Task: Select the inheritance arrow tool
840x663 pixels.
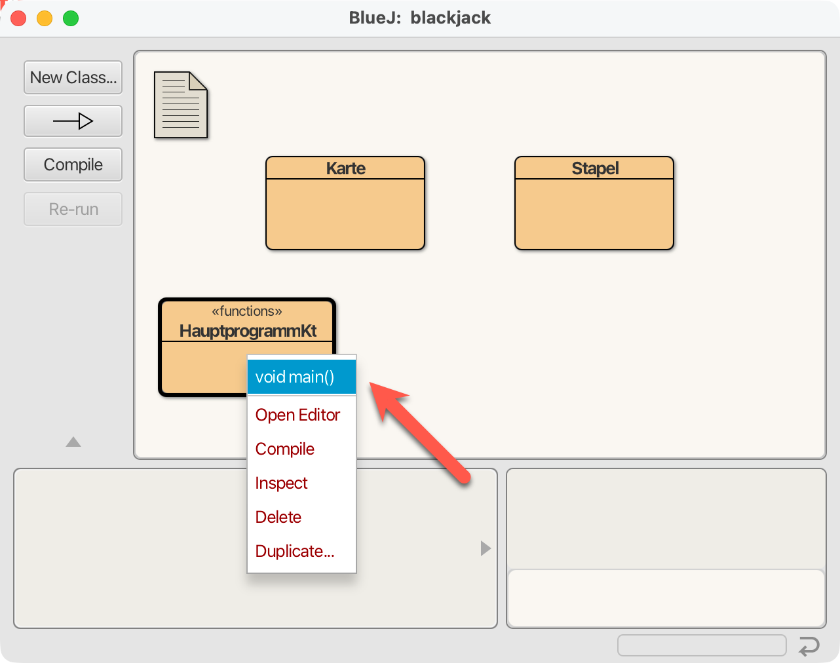Action: click(73, 121)
